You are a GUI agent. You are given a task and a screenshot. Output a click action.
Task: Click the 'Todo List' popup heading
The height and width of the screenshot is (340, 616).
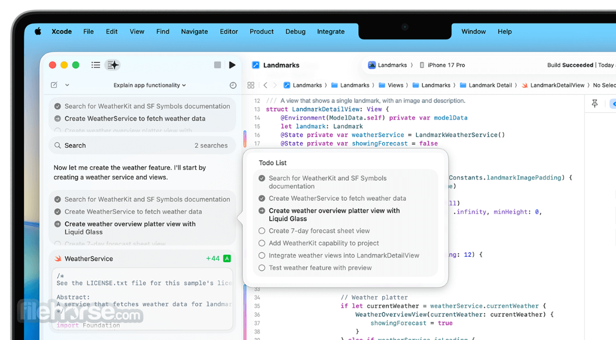273,163
